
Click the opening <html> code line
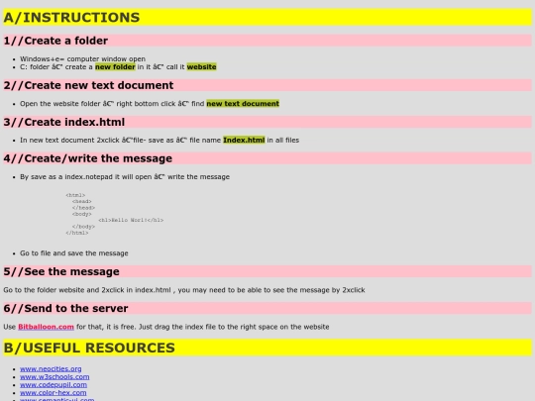75,195
